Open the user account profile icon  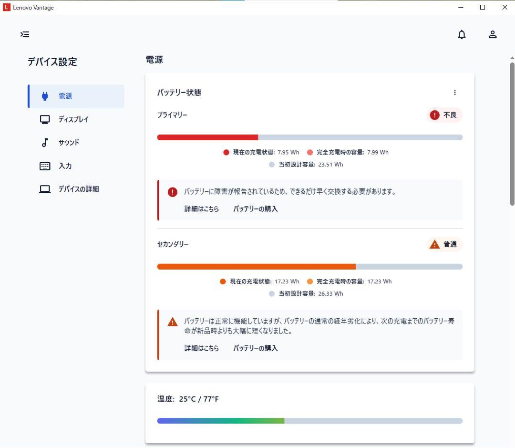point(493,34)
